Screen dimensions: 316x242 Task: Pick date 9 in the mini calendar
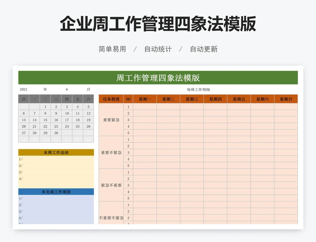pos(56,113)
